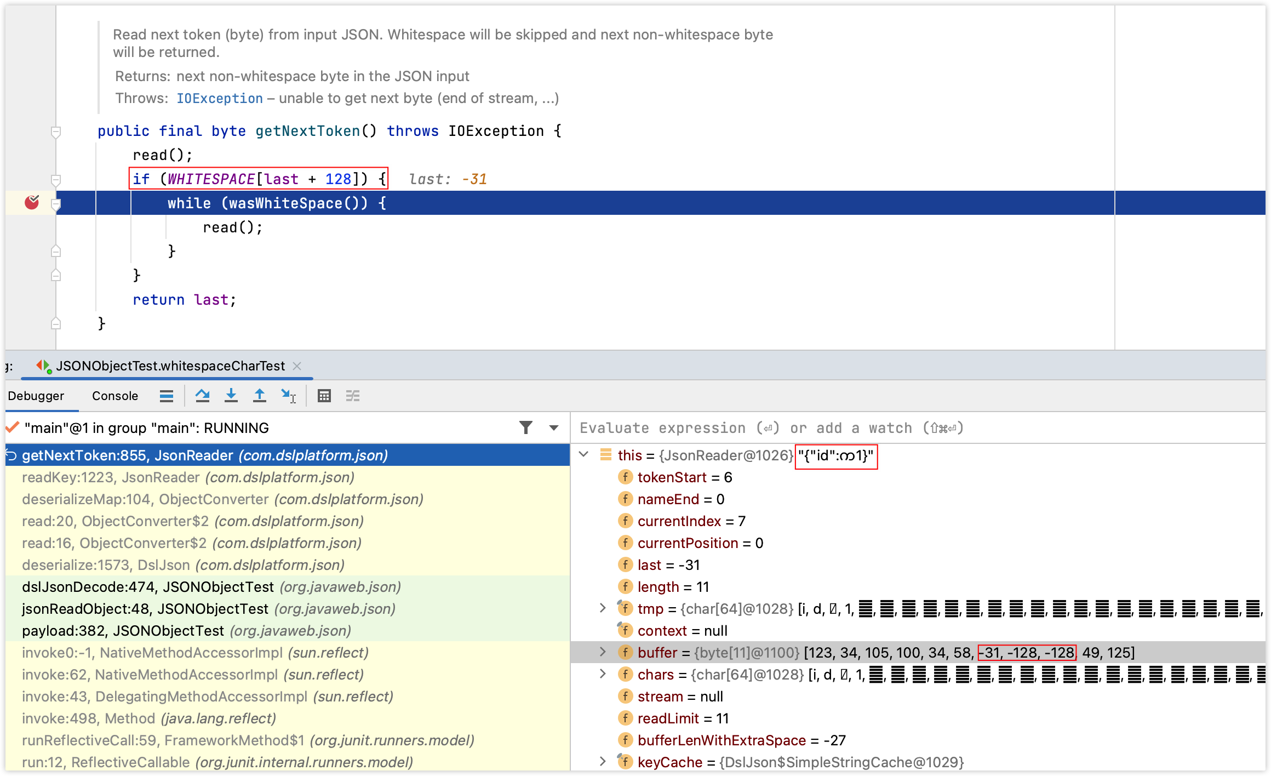Fold the if WHITESPACE block in the gutter
1271x776 pixels.
(x=55, y=180)
